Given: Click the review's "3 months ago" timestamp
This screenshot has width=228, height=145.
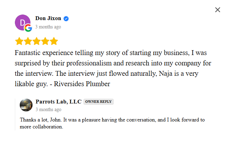Looking at the screenshot, I should (48, 27).
